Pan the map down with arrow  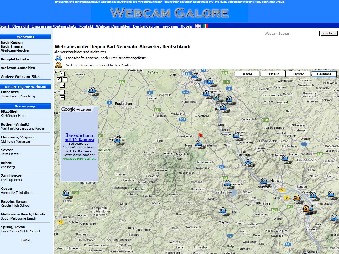point(62,85)
